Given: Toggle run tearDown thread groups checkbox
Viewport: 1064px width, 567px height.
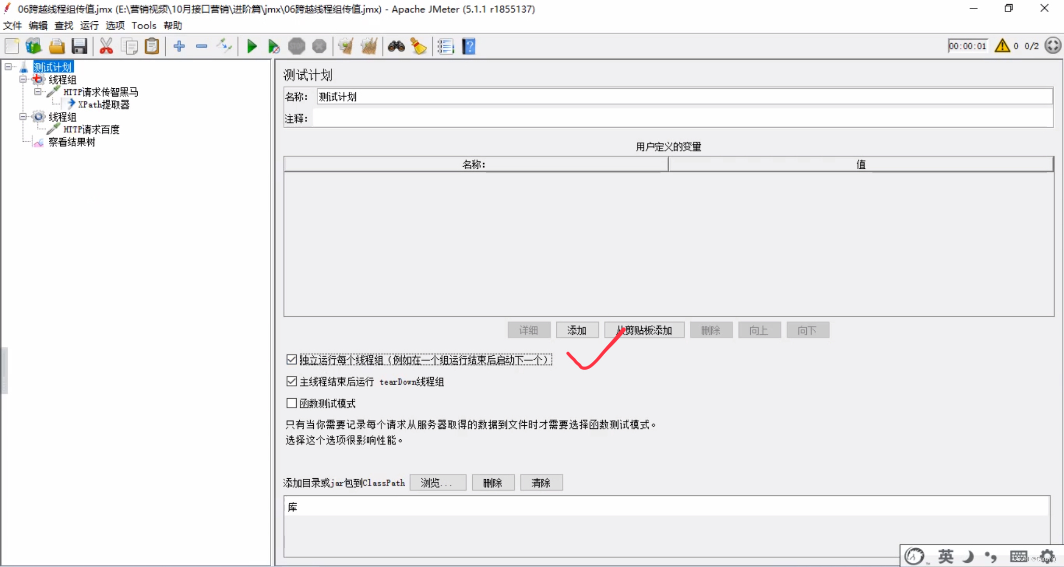Looking at the screenshot, I should tap(292, 382).
